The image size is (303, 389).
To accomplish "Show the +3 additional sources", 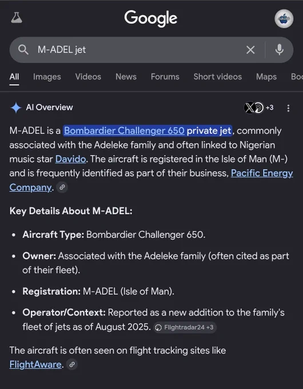I will tap(269, 108).
